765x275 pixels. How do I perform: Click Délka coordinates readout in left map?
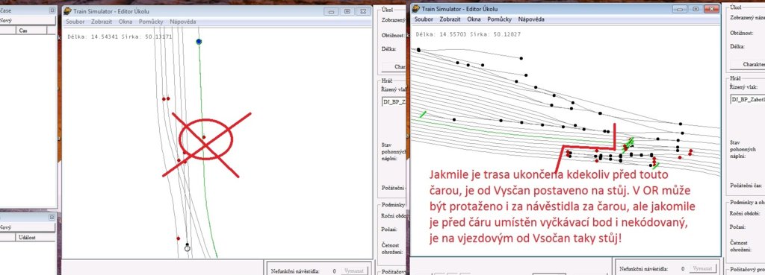[120, 37]
